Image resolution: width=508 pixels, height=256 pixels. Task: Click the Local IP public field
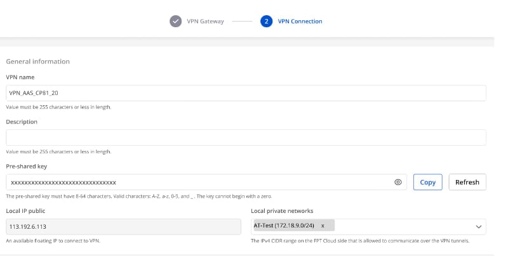[x=123, y=226]
